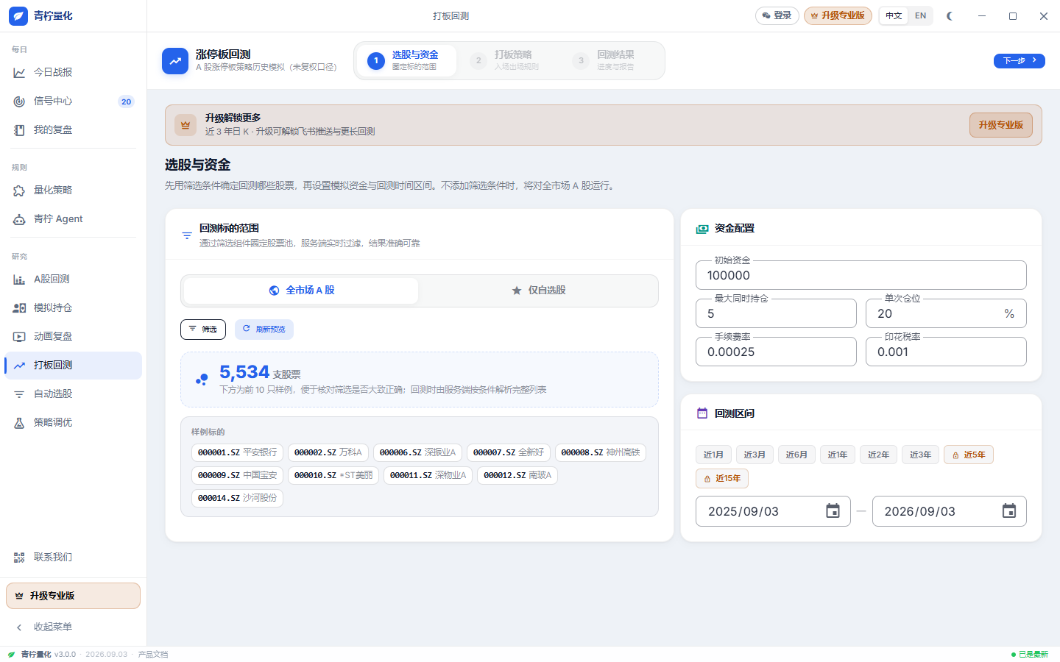This screenshot has width=1060, height=662.
Task: Collapse the sidebar with 收起菜单
Action: tap(73, 627)
